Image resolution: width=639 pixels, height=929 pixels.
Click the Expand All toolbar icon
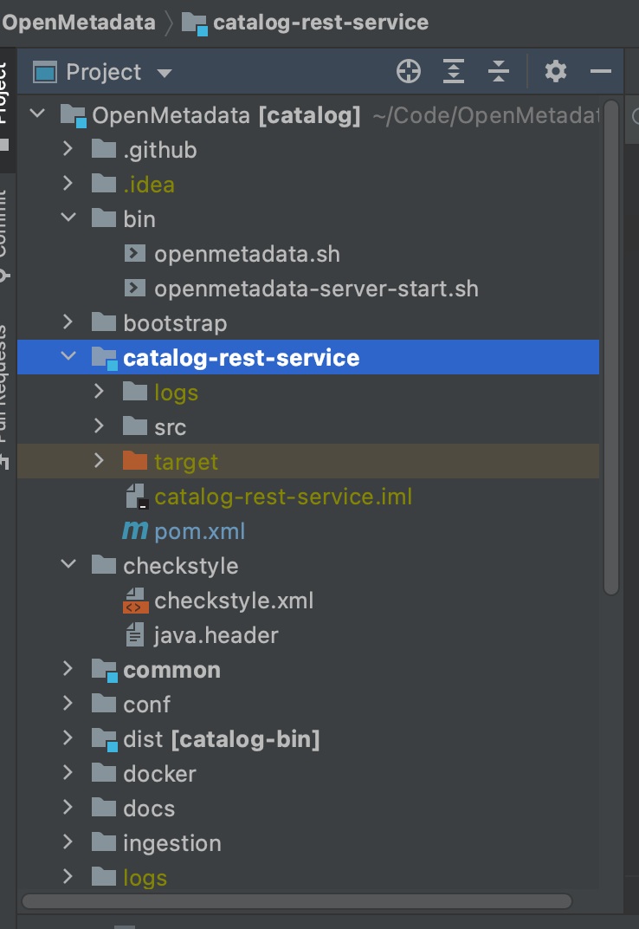click(x=454, y=72)
